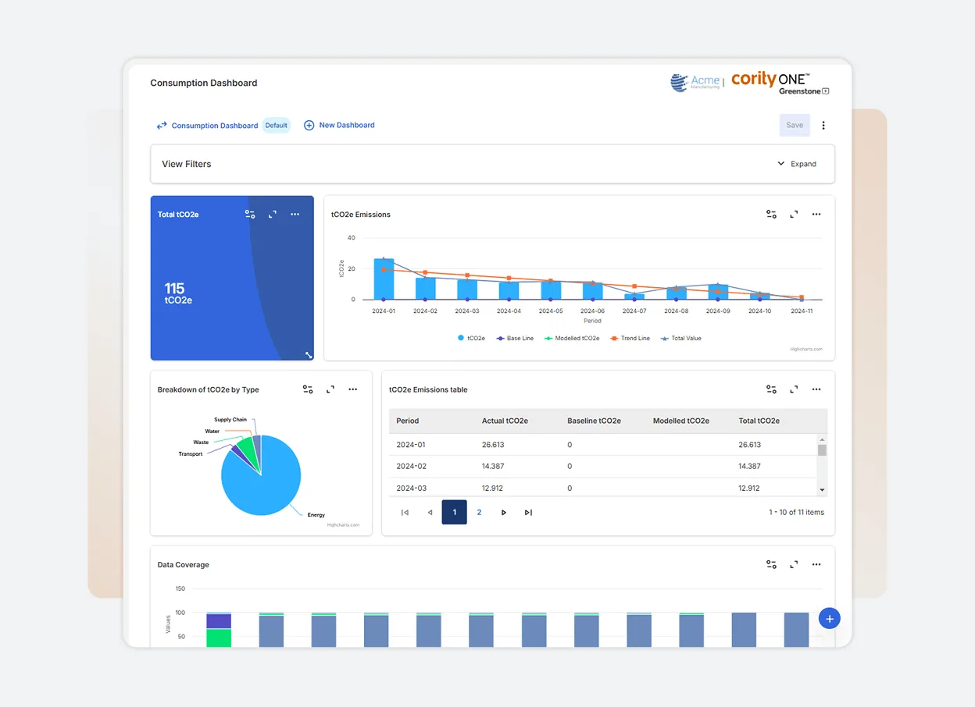
Task: Open widget settings for Total tCO2e card
Action: (251, 214)
